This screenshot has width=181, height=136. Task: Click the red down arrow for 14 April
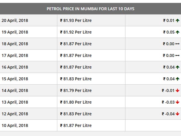pyautogui.click(x=177, y=90)
